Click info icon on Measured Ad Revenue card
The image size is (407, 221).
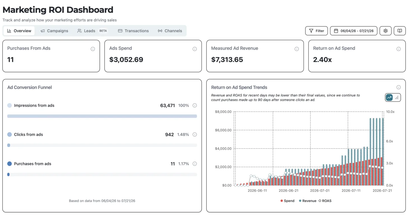(x=296, y=49)
